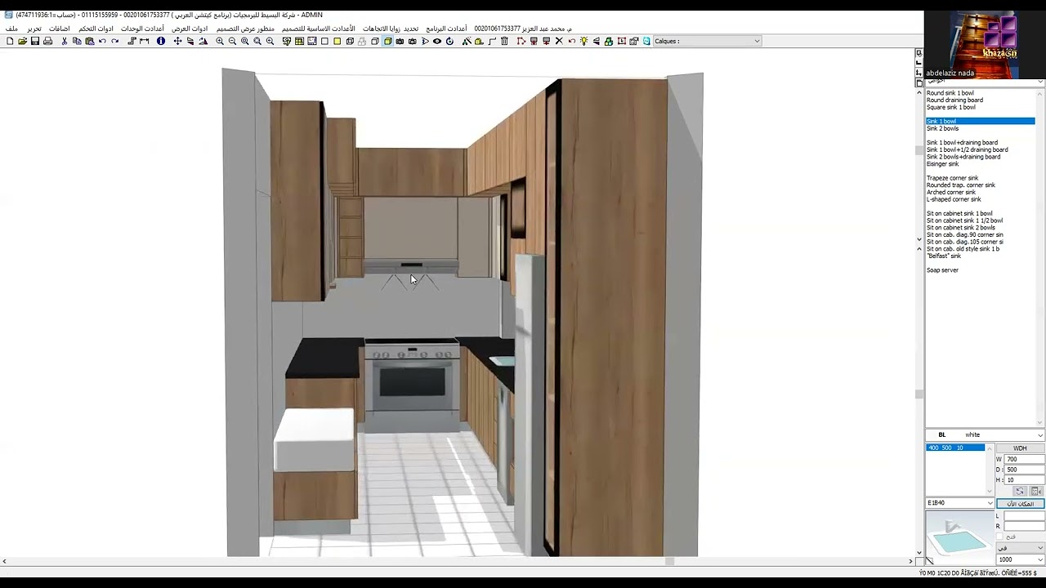Open the ادوات التحكم menu
Screen dimensions: 1046x588
pos(96,29)
